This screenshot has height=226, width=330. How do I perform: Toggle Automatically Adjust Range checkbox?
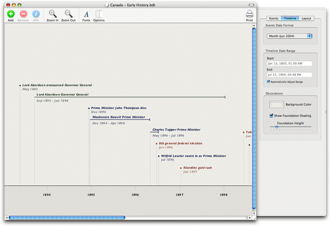coord(268,81)
